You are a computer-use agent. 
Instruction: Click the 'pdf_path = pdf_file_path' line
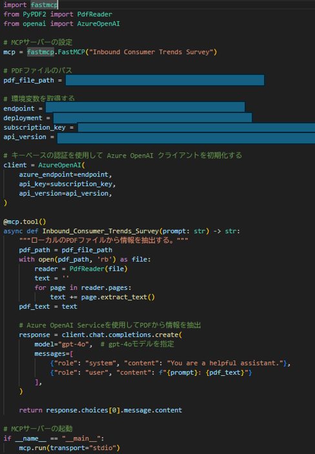coord(65,250)
